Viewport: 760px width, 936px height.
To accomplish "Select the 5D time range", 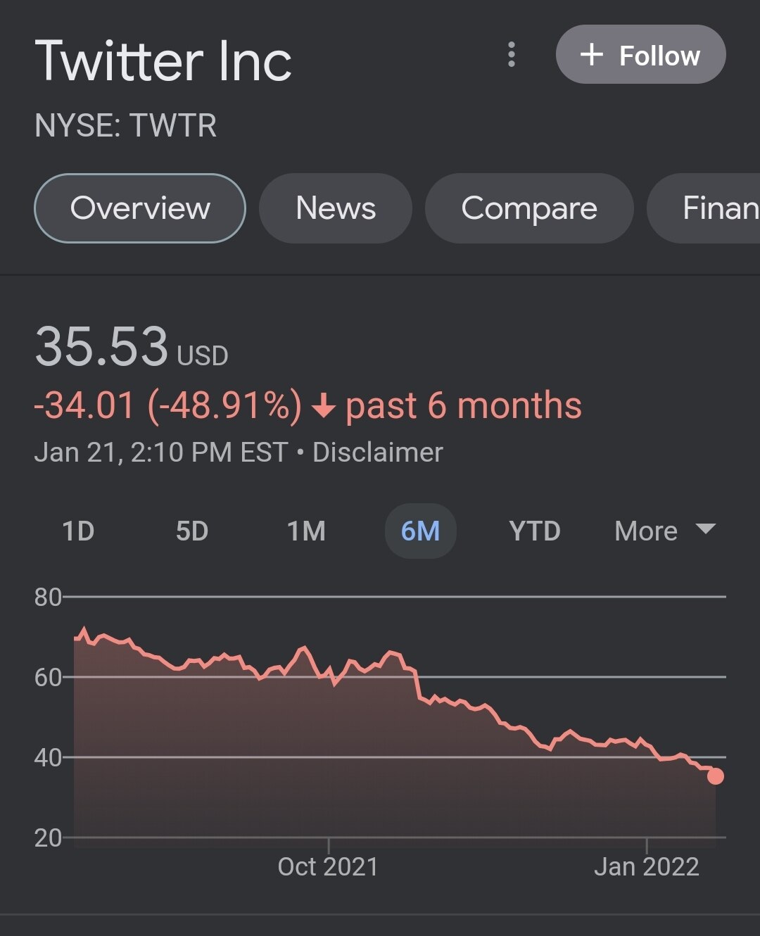I will click(192, 531).
